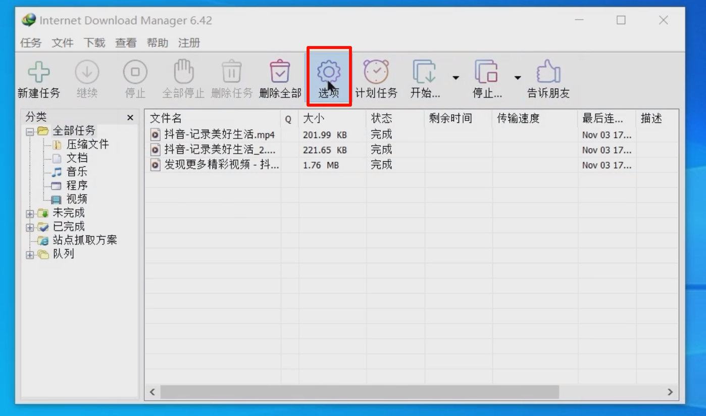Open dropdown arrow next to 停止...
The image size is (706, 416).
point(518,77)
